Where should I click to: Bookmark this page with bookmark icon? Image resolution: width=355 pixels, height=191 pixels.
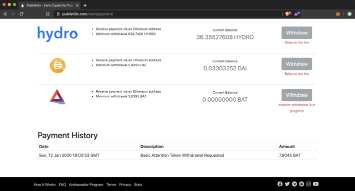coord(48,14)
